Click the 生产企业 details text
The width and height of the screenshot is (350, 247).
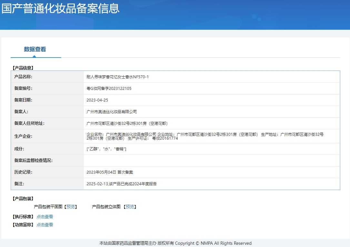[x=205, y=136]
